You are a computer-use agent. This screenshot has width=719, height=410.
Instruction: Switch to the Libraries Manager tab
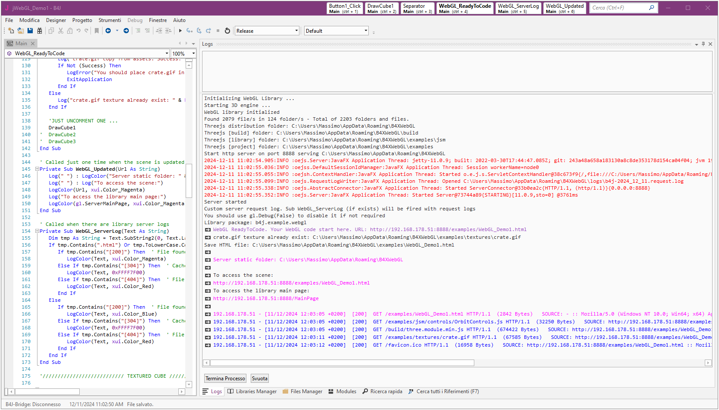(x=252, y=391)
